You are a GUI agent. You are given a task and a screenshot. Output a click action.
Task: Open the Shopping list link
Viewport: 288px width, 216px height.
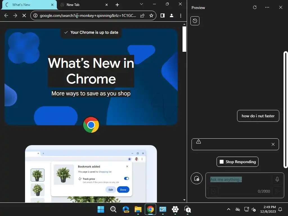tap(105, 172)
